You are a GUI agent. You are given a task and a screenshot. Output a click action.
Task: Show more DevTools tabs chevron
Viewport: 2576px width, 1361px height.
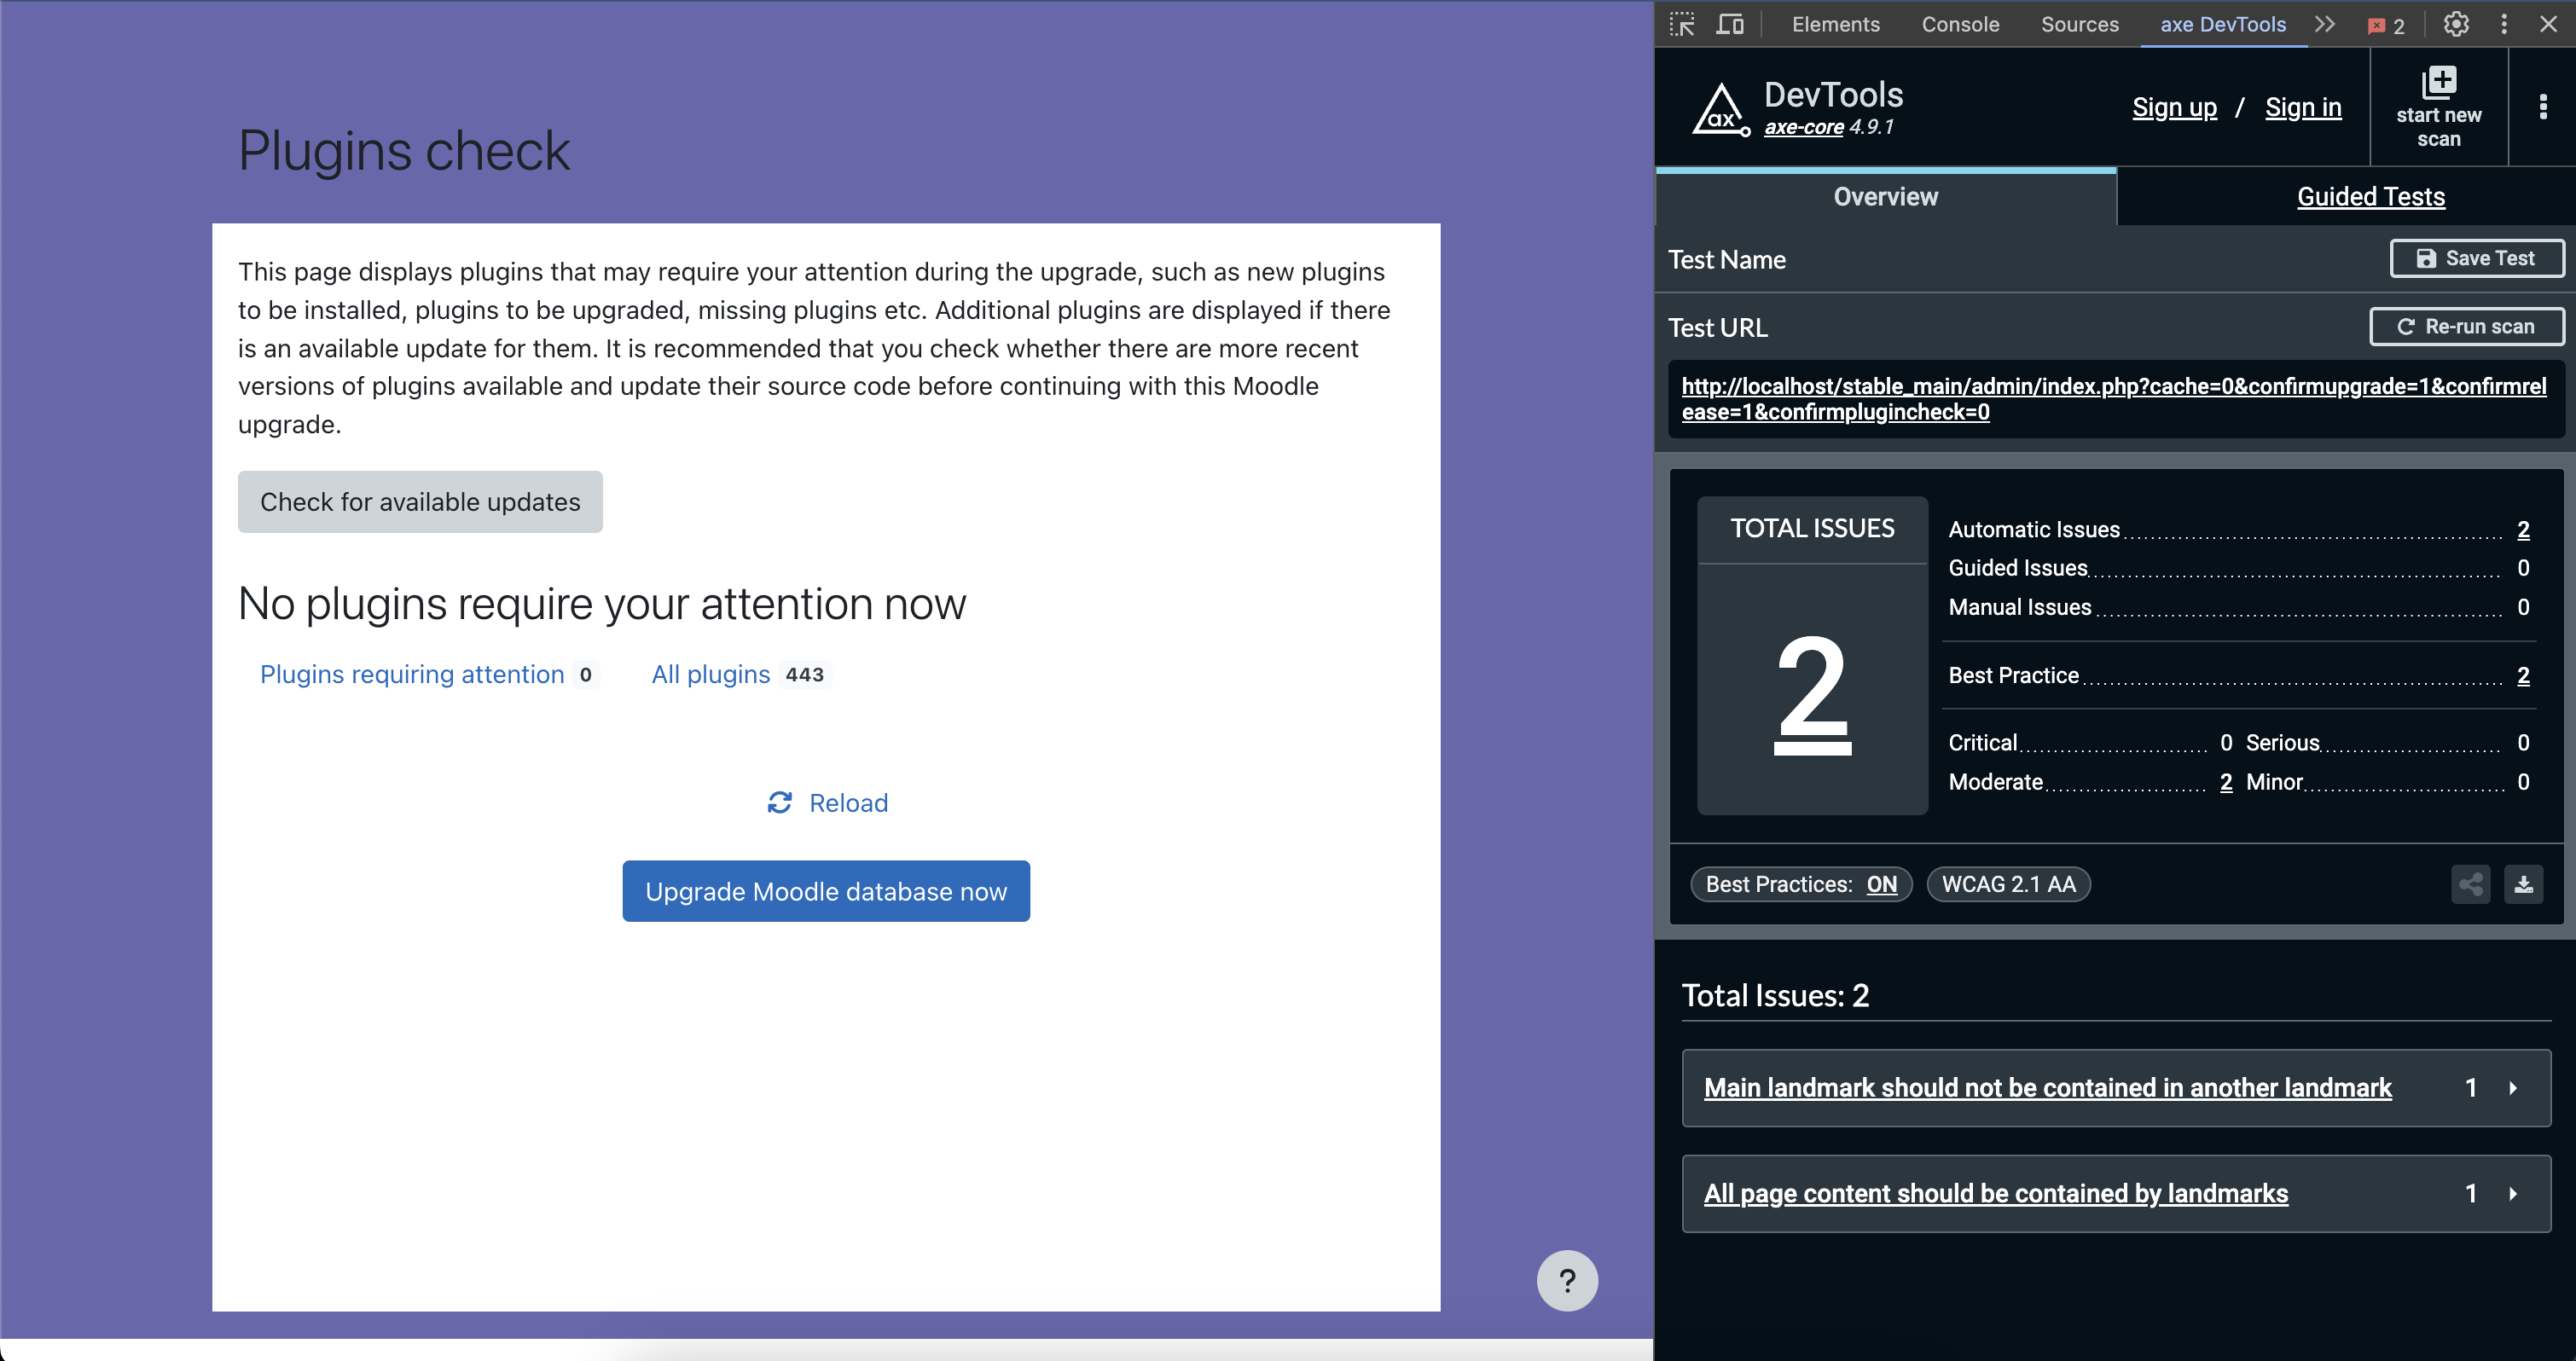point(2325,24)
